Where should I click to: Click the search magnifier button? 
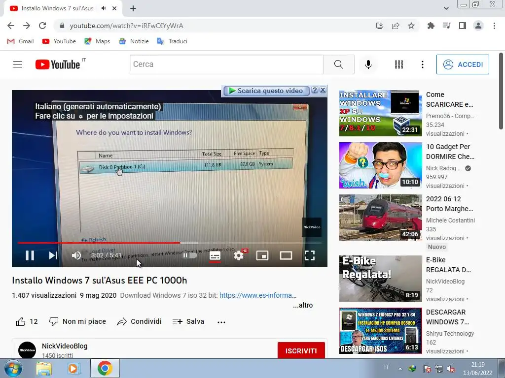click(x=338, y=64)
